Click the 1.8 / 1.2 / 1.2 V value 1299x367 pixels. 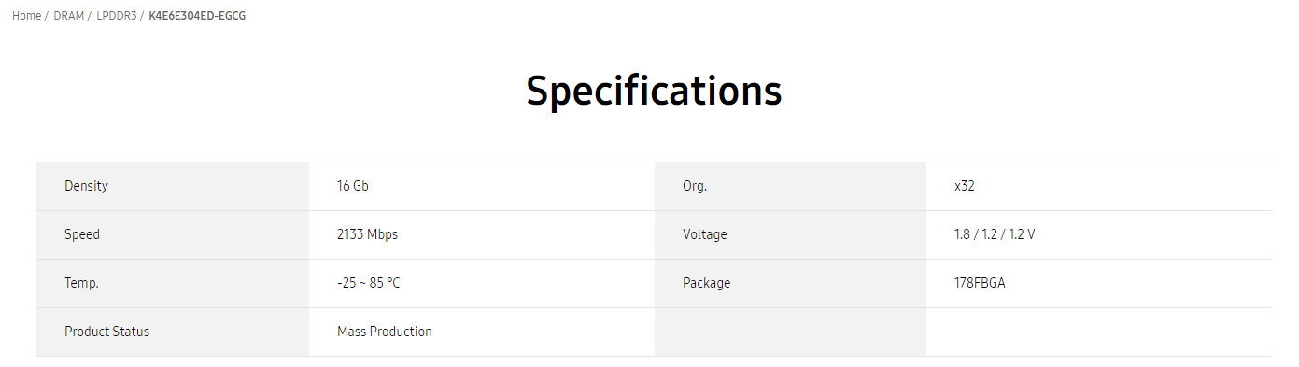tap(995, 234)
